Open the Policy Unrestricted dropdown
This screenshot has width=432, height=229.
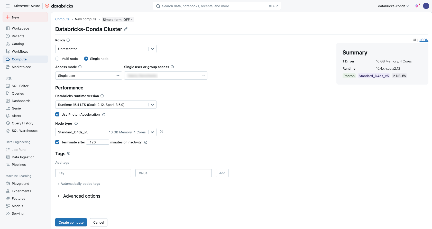[x=106, y=49]
